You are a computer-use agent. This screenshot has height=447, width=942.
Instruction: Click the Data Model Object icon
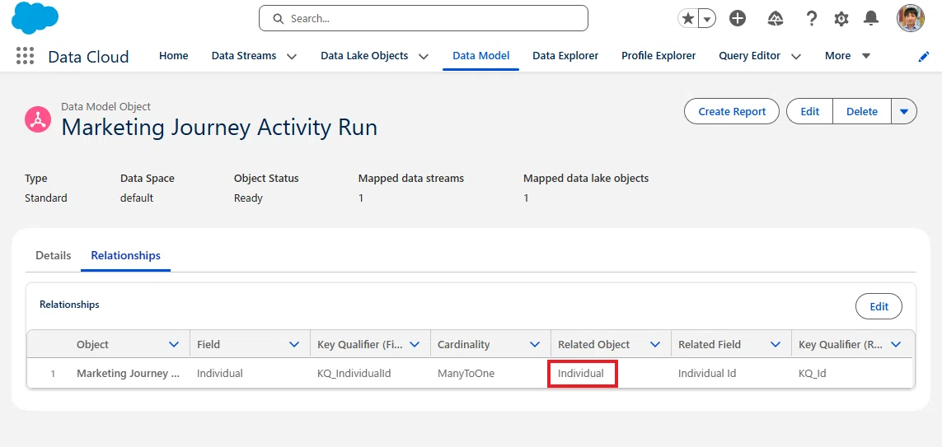[38, 119]
